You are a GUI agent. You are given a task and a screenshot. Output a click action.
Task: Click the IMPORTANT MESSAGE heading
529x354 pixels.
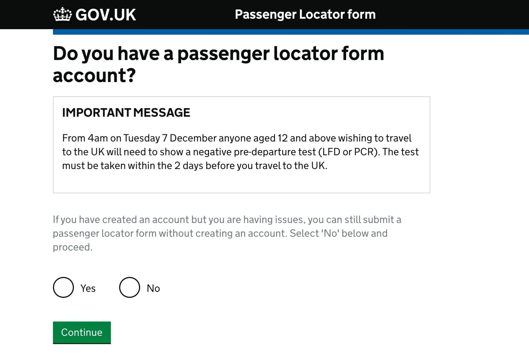[126, 112]
